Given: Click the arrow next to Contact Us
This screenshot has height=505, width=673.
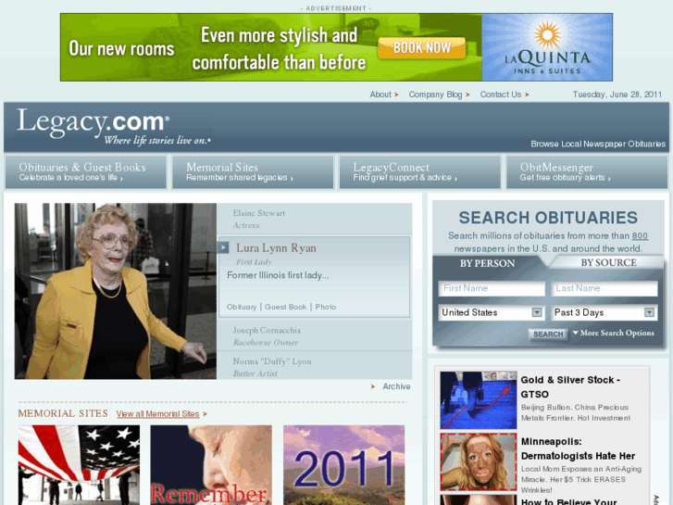Looking at the screenshot, I should tap(527, 95).
